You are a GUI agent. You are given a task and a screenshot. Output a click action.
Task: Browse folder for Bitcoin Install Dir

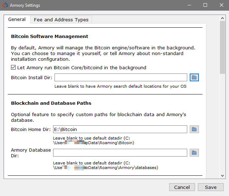click(194, 77)
